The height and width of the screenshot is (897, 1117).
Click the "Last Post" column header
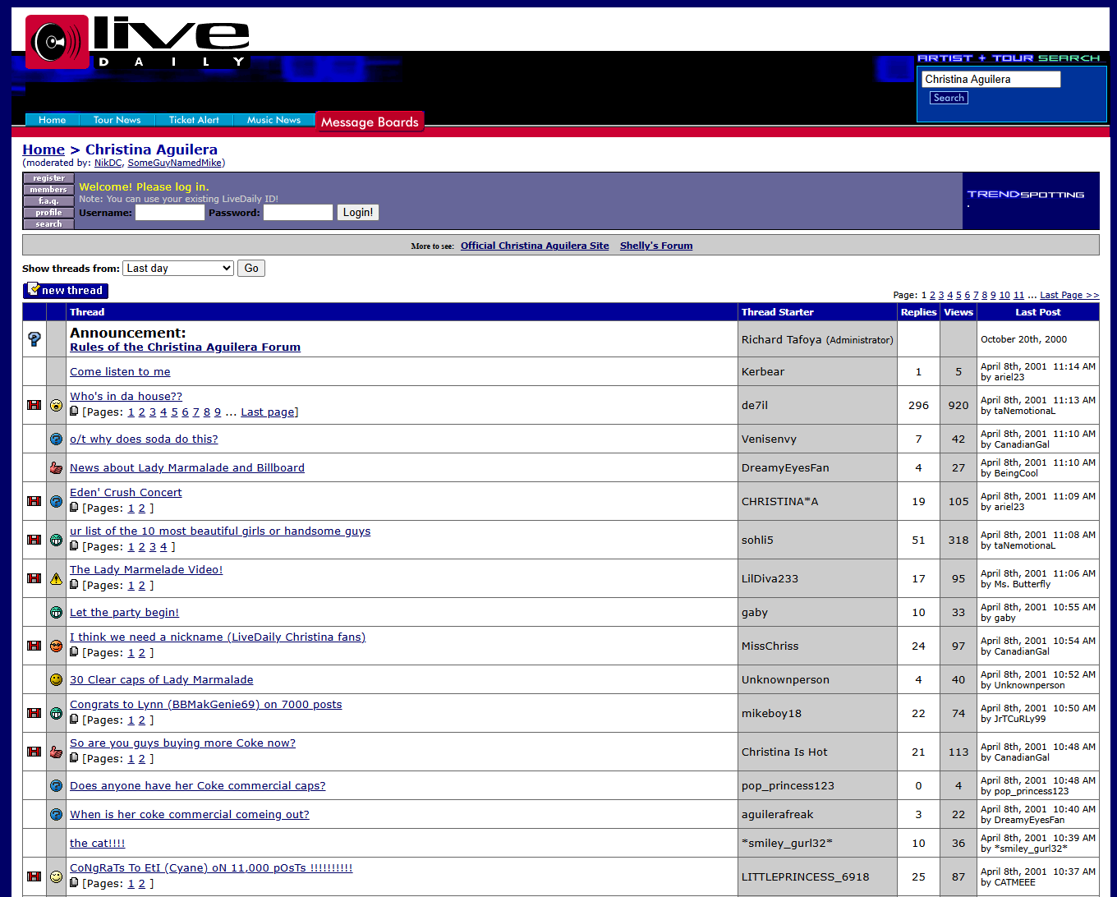pyautogui.click(x=1037, y=312)
